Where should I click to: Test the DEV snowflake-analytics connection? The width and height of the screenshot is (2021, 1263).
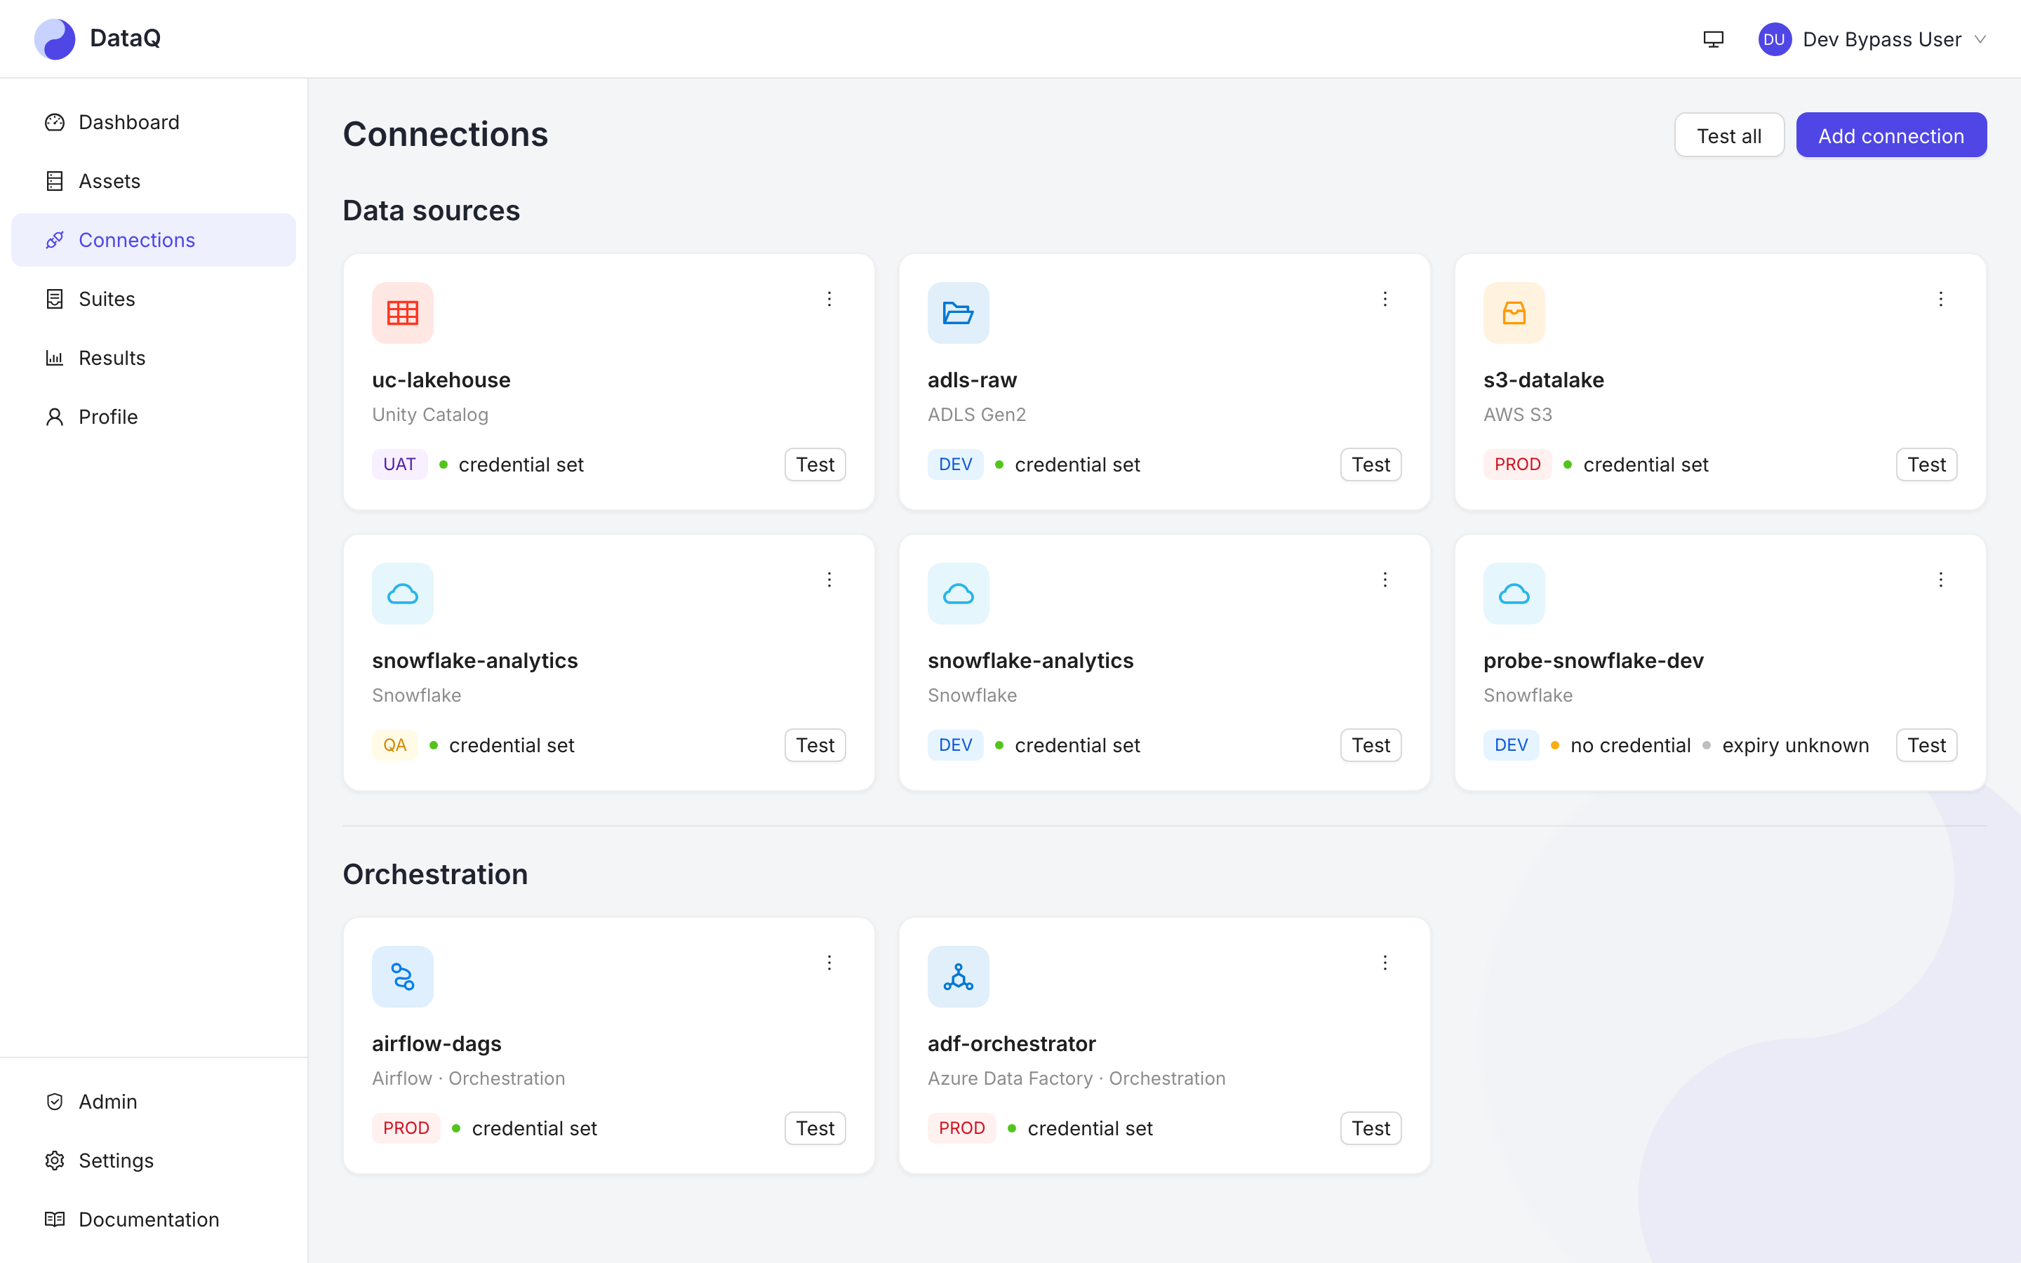[1370, 745]
